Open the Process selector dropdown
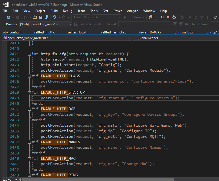Image resolution: width=219 pixels, height=181 pixels. point(45,24)
